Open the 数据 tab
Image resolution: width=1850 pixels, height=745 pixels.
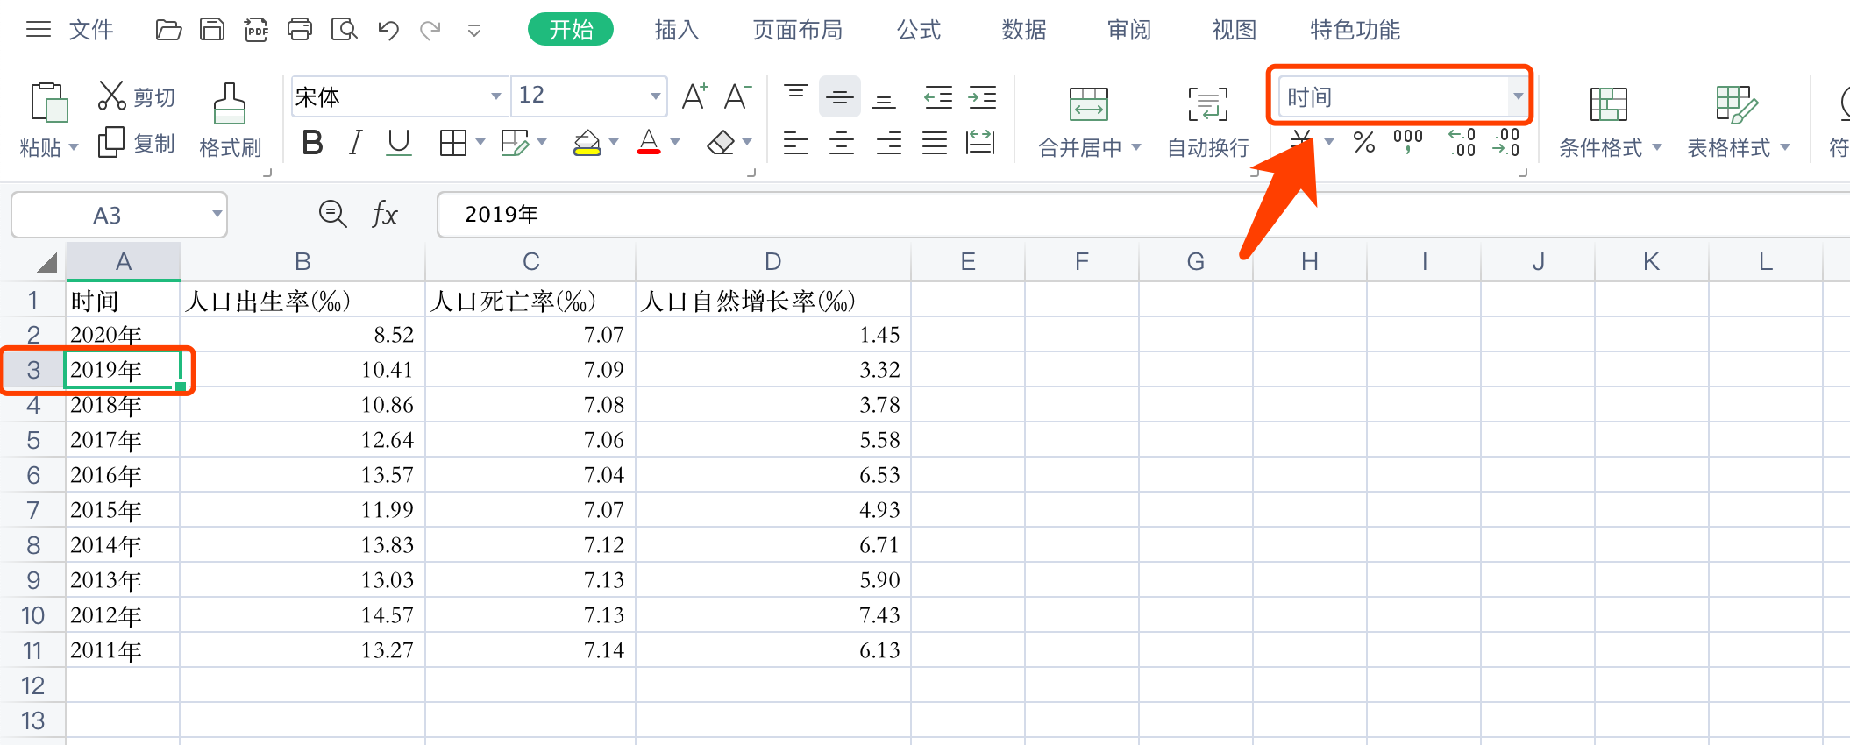click(x=1023, y=31)
